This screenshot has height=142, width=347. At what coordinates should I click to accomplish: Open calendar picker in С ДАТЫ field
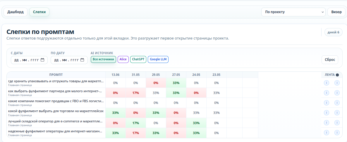pos(42,60)
